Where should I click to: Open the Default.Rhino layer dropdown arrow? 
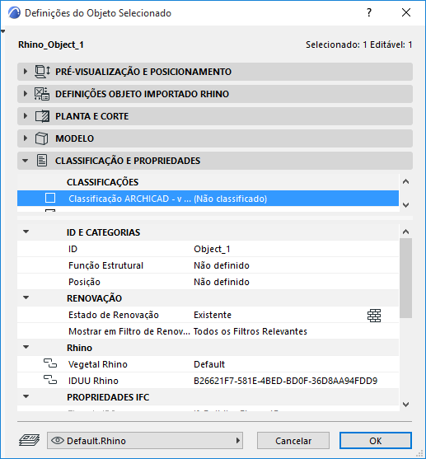point(238,440)
